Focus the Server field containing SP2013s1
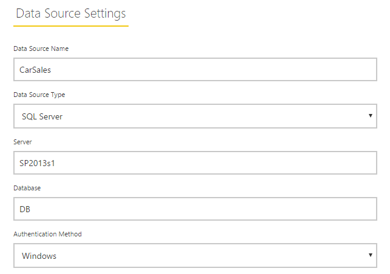This screenshot has width=390, height=274. (195, 162)
